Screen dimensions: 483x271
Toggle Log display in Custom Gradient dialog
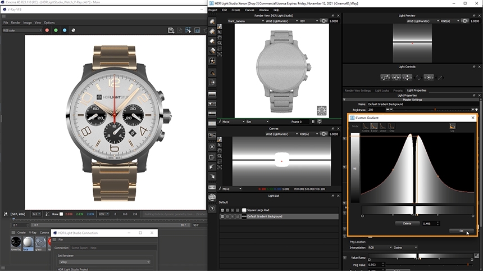point(452,126)
